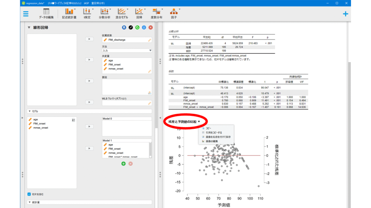Open the データの編集 data editor

point(46,14)
